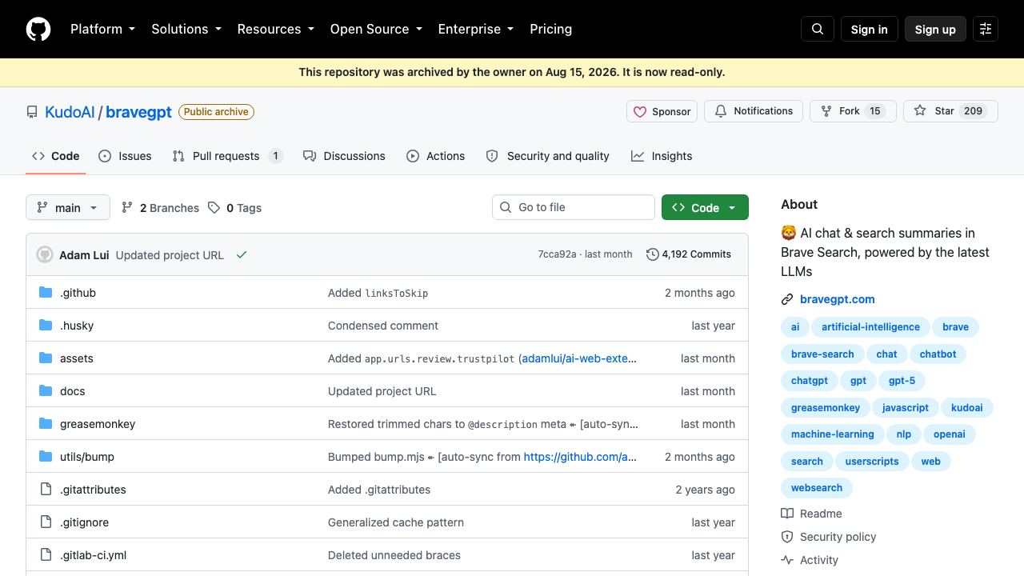Screen dimensions: 1024x576
Task: Switch to the Issues tab
Action: (x=125, y=156)
